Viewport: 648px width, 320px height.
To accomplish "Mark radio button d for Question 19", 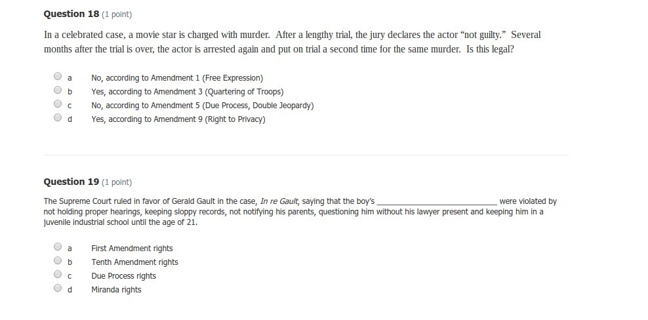I will coord(58,289).
